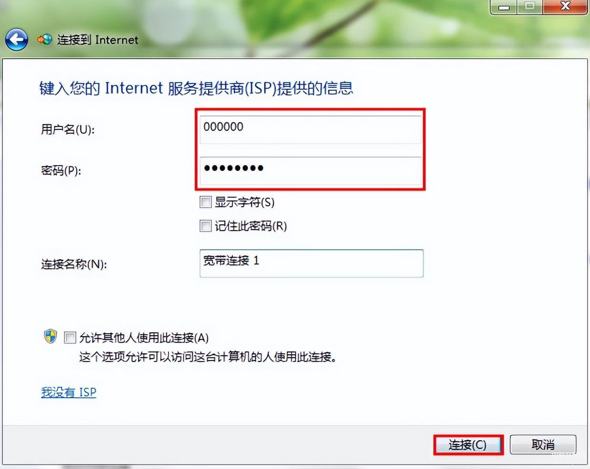Click the security shield icon
590x469 pixels.
pyautogui.click(x=50, y=337)
